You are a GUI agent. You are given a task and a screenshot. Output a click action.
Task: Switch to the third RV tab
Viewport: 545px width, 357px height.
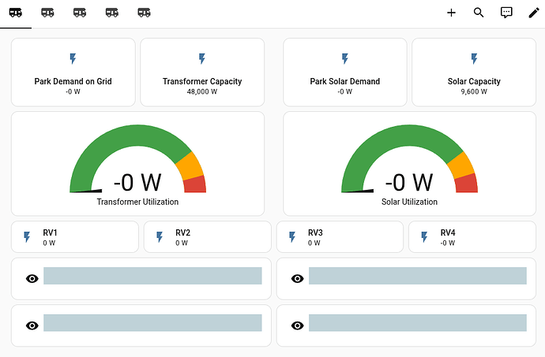point(80,13)
